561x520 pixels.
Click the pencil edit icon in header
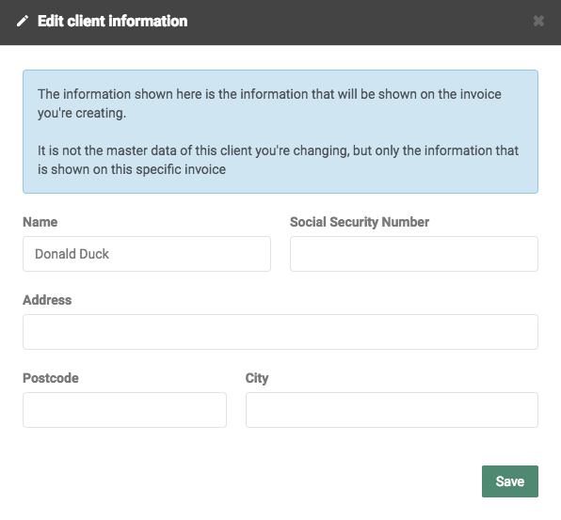(23, 21)
